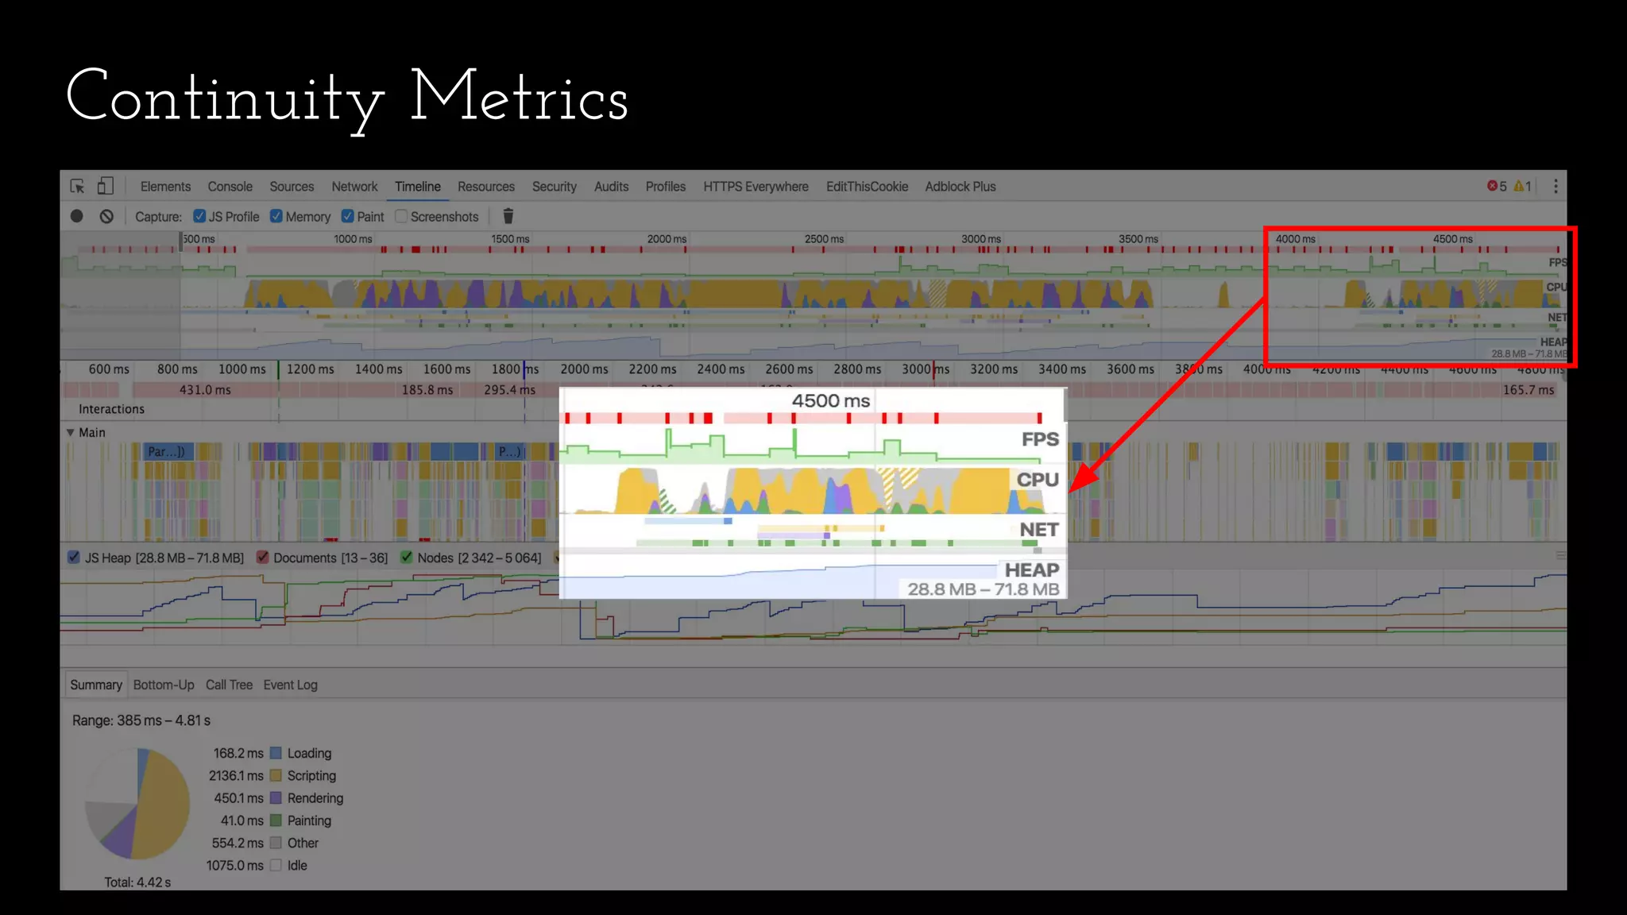Click the red error count indicator
Viewport: 1627px width, 915px height.
coord(1497,186)
